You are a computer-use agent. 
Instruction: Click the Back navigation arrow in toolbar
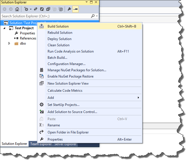pos(5,9)
